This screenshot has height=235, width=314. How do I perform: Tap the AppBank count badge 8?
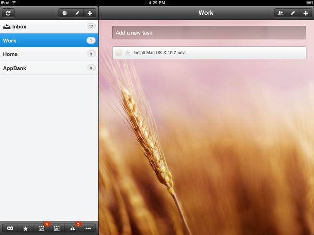click(x=91, y=68)
